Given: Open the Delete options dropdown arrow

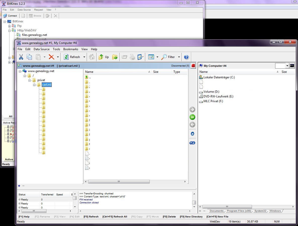Looking at the screenshot, I should [58, 57].
